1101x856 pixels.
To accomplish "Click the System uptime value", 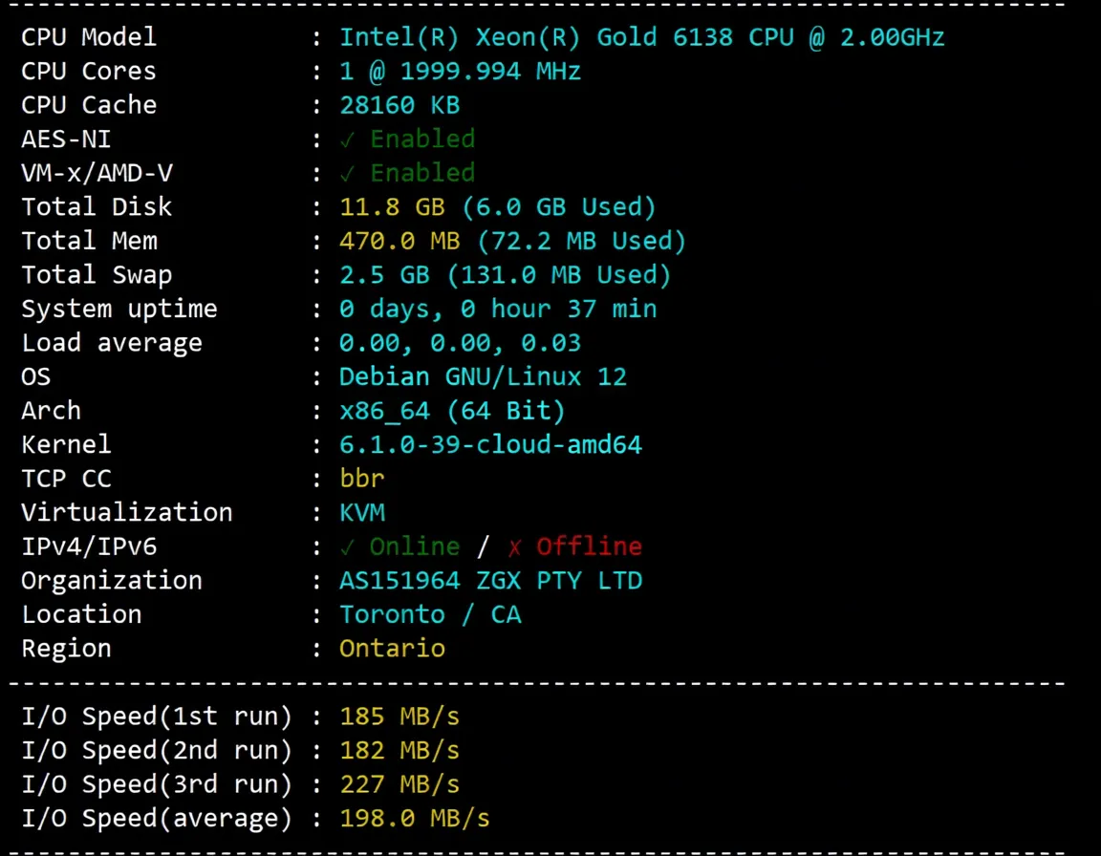I will [x=498, y=309].
